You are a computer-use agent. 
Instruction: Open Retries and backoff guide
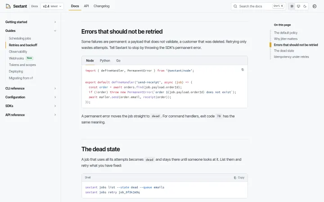(23, 45)
